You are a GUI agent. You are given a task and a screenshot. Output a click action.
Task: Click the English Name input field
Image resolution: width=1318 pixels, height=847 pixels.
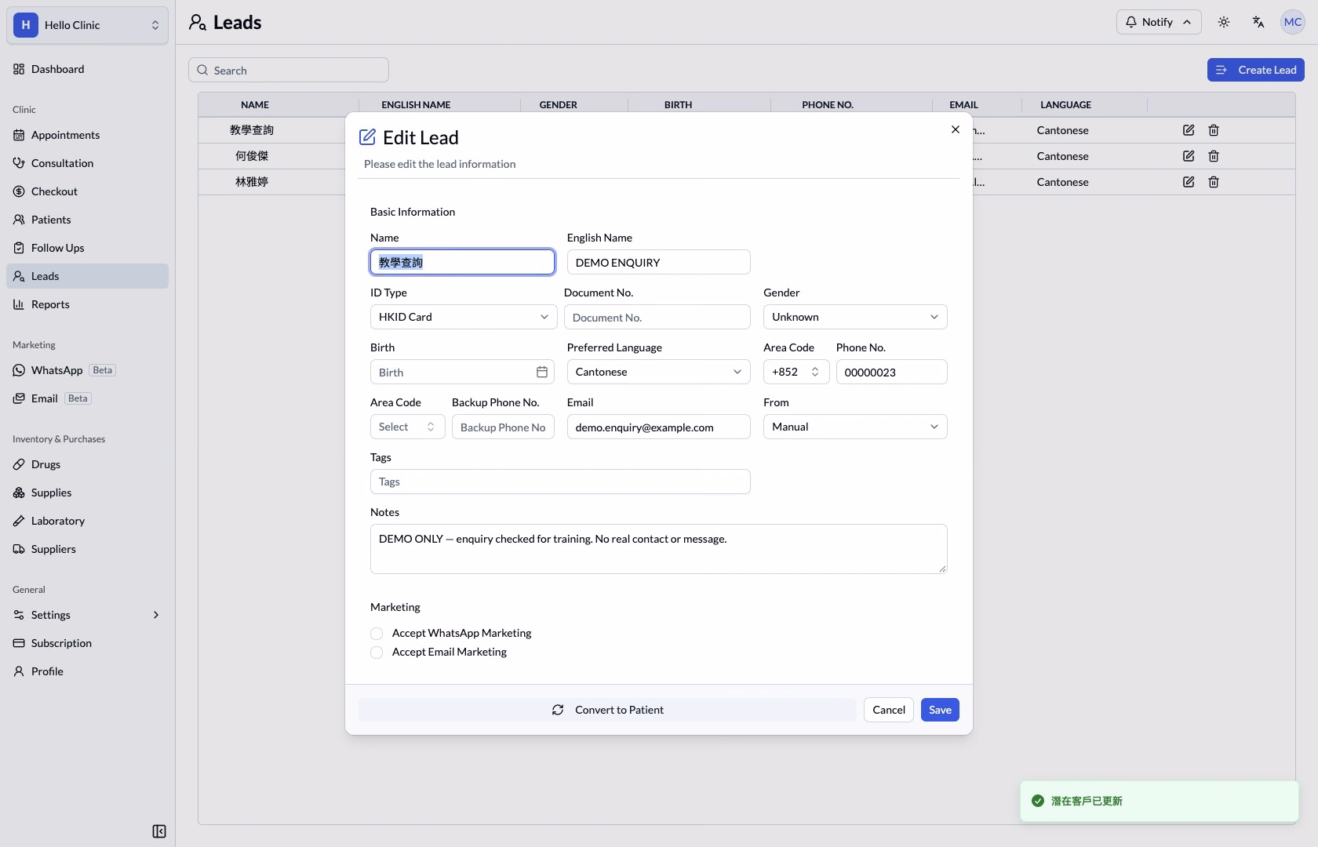coord(659,262)
